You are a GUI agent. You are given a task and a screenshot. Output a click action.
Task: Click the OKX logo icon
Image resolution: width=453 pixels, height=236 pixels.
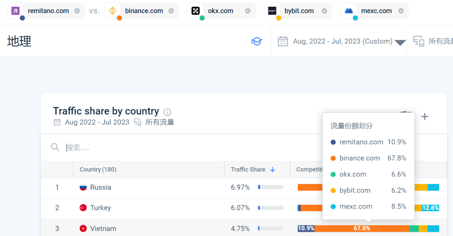pos(195,11)
